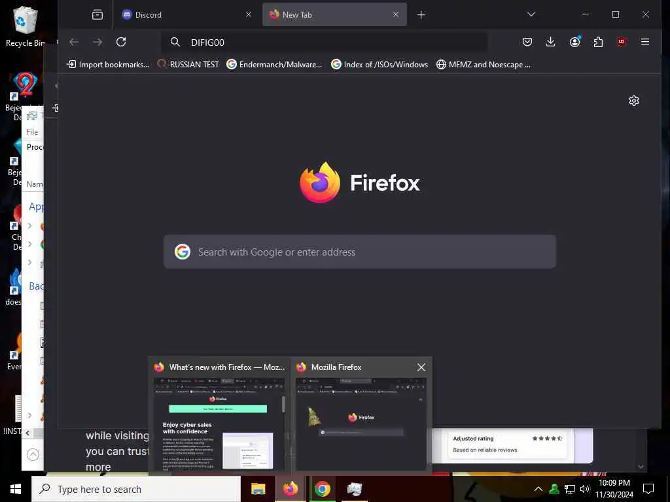Open the uBlock Origin extension popup
Viewport: 670px width, 502px height.
click(x=622, y=42)
